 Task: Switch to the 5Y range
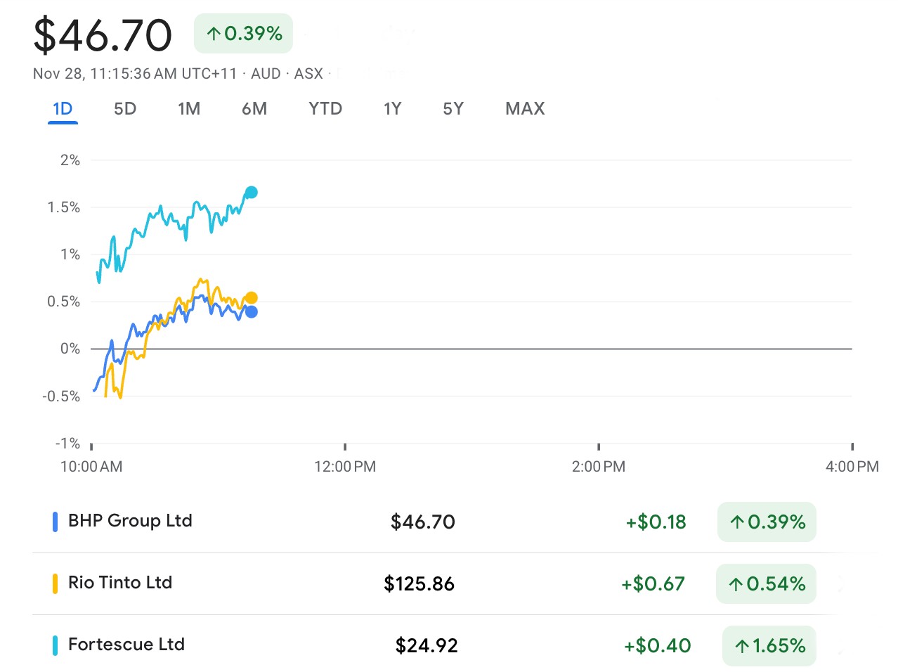(453, 109)
